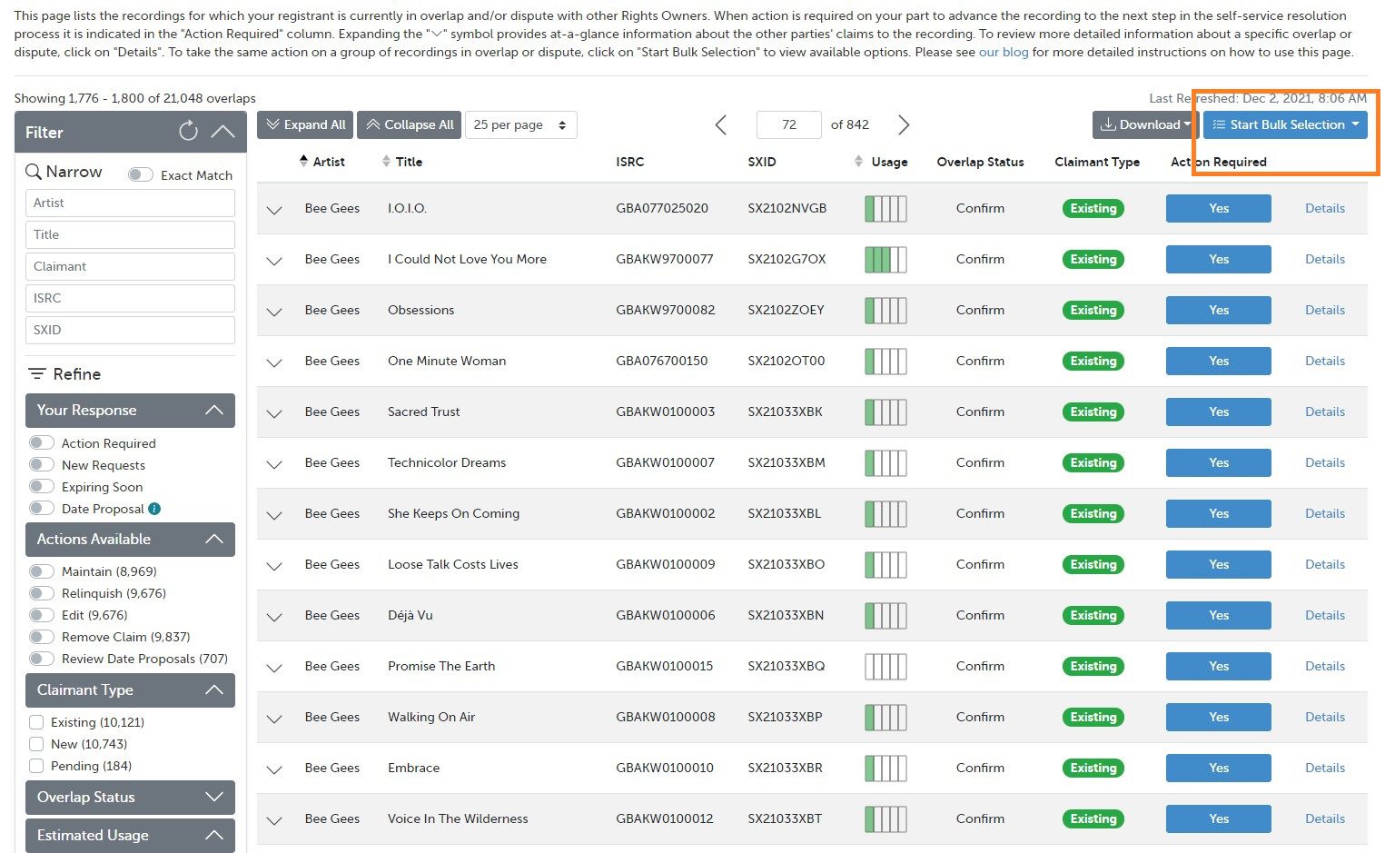Image resolution: width=1385 pixels, height=853 pixels.
Task: Click Yes for Voice In The Wilderness
Action: [1218, 819]
